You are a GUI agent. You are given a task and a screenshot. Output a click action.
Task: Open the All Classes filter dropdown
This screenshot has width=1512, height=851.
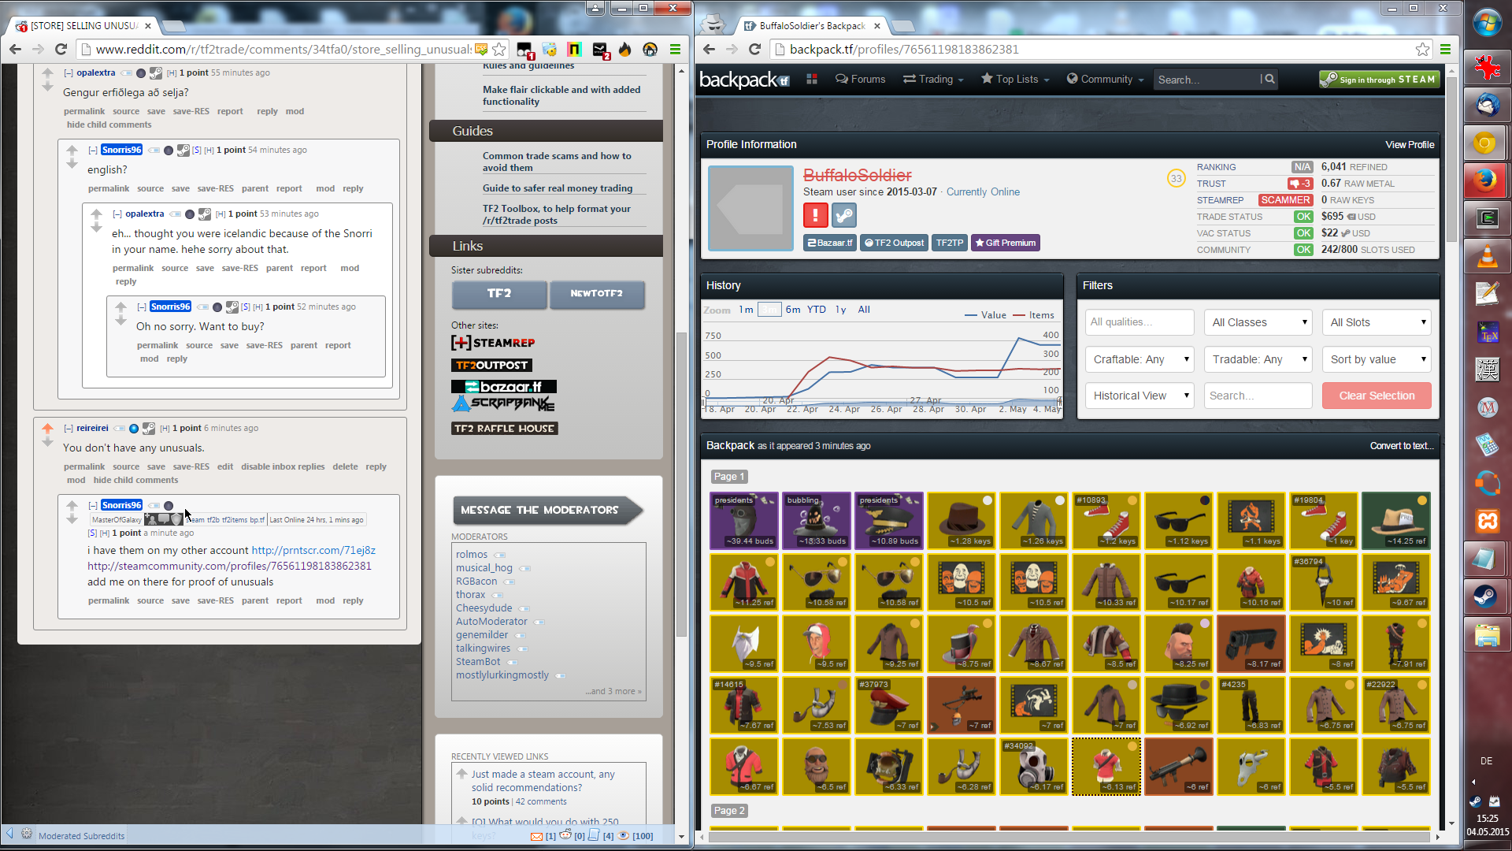1258,322
